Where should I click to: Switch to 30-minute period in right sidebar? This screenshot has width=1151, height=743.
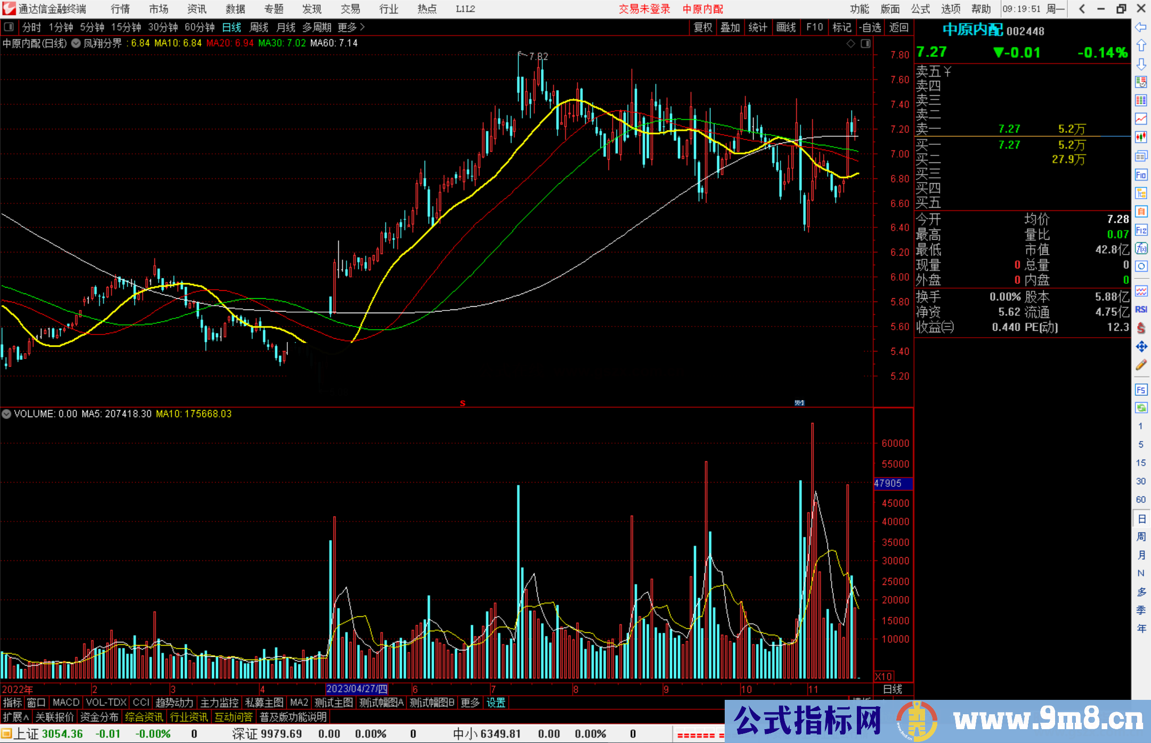pyautogui.click(x=1141, y=481)
